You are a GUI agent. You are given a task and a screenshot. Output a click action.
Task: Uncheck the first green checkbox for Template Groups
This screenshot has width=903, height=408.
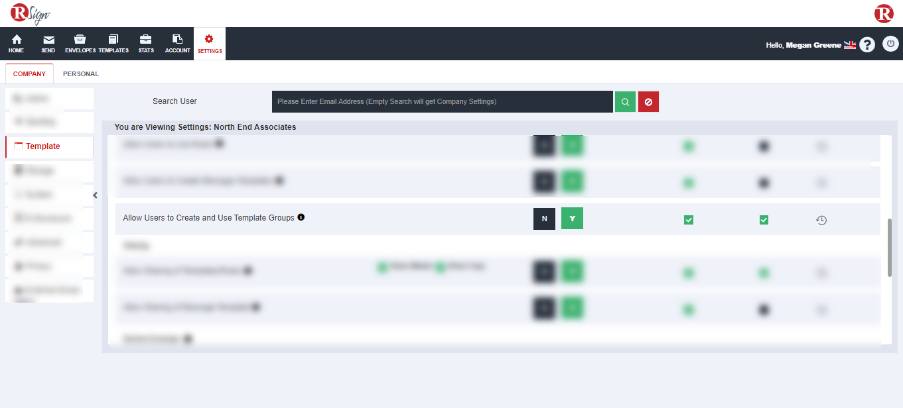688,219
